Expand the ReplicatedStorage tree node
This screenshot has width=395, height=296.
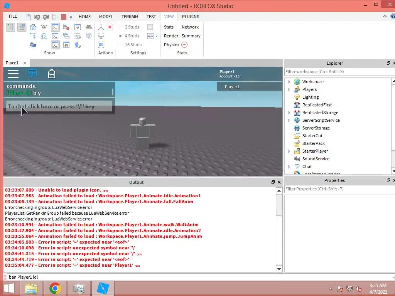point(289,113)
